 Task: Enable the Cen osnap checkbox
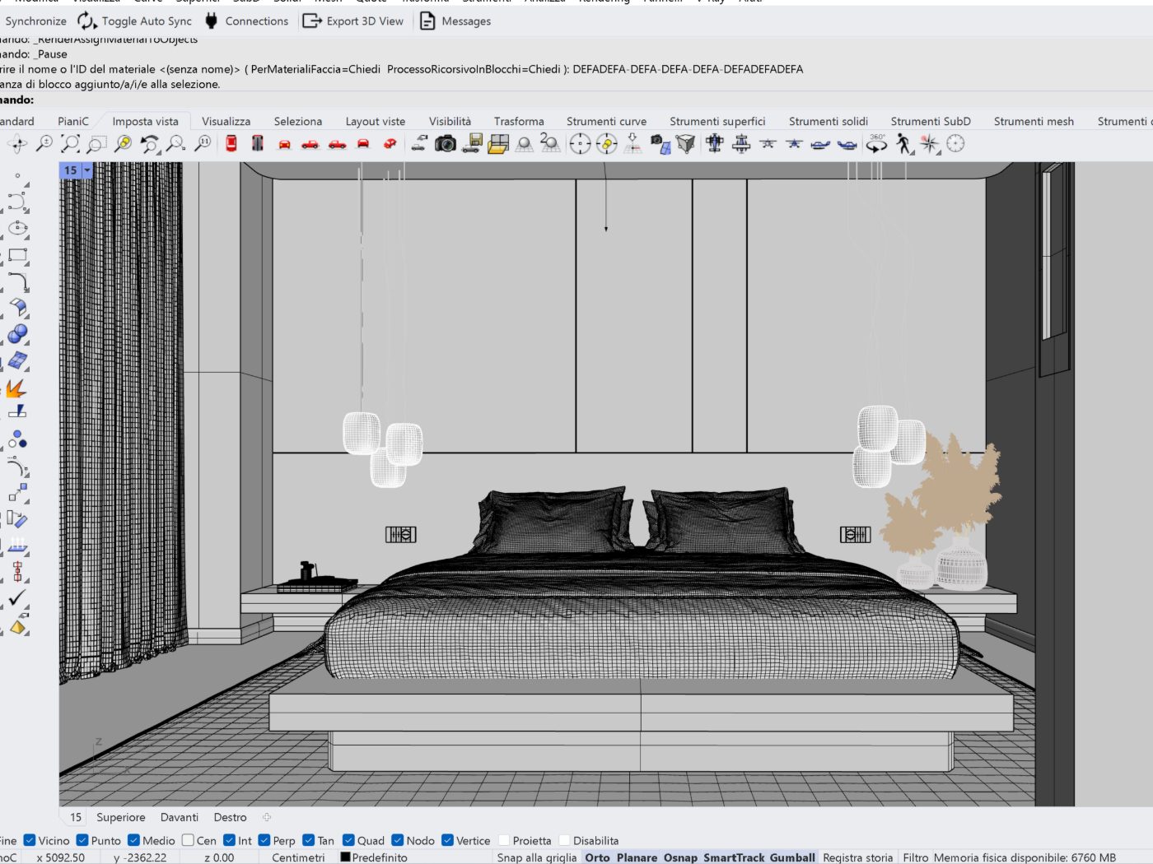coord(188,840)
